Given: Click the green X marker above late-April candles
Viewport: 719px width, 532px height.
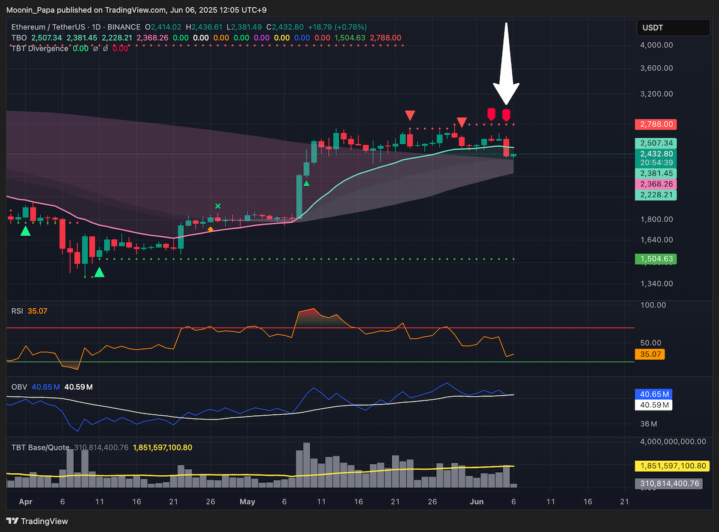Looking at the screenshot, I should [218, 206].
